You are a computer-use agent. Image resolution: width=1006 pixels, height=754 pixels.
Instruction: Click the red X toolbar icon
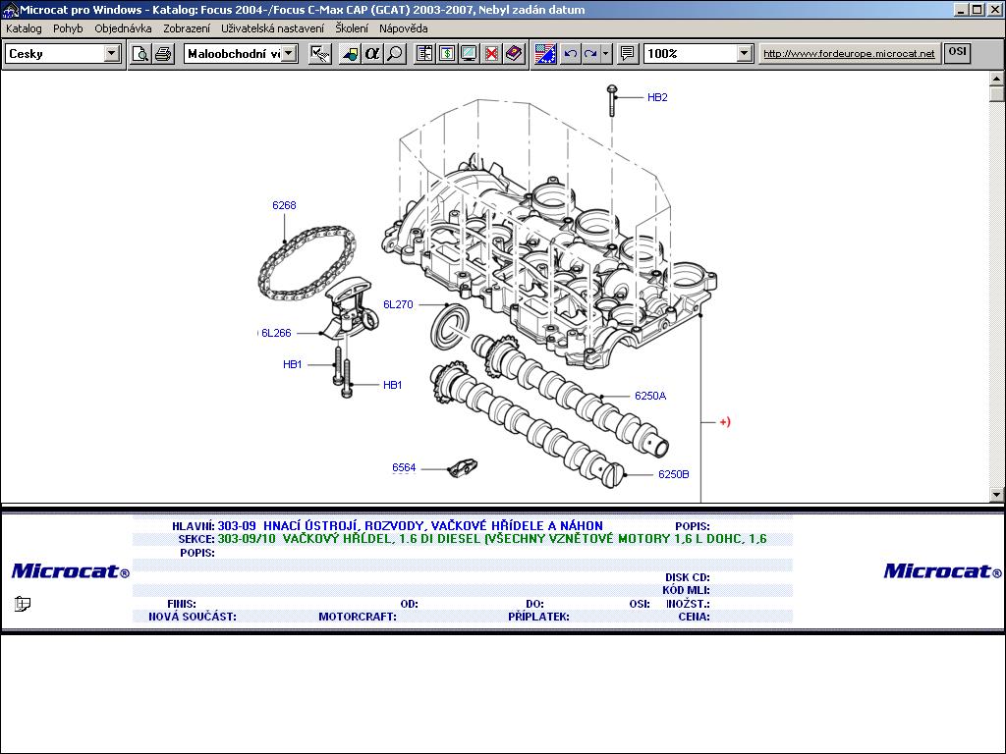coord(491,53)
